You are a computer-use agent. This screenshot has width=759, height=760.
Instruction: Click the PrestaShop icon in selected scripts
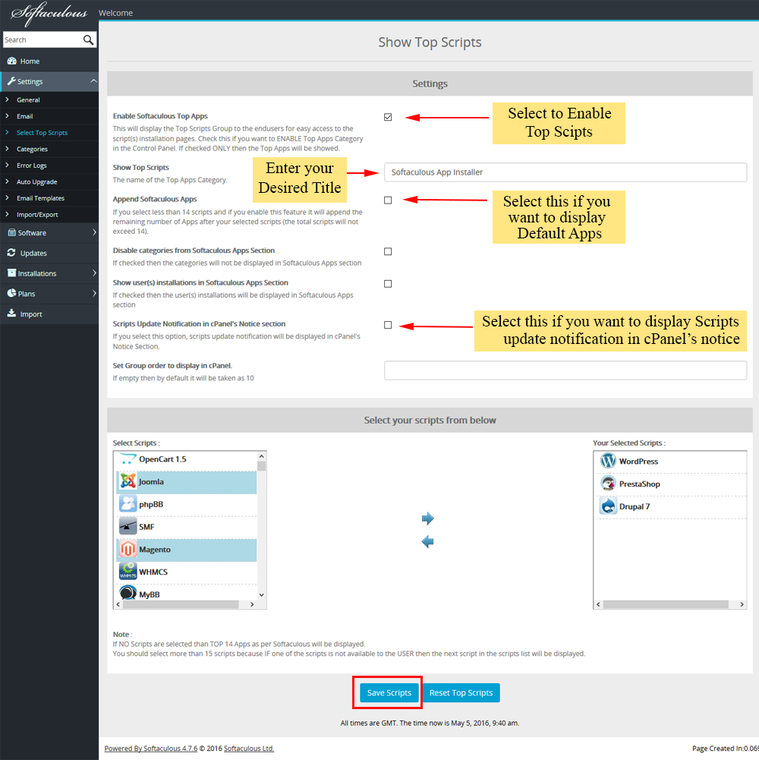[608, 483]
